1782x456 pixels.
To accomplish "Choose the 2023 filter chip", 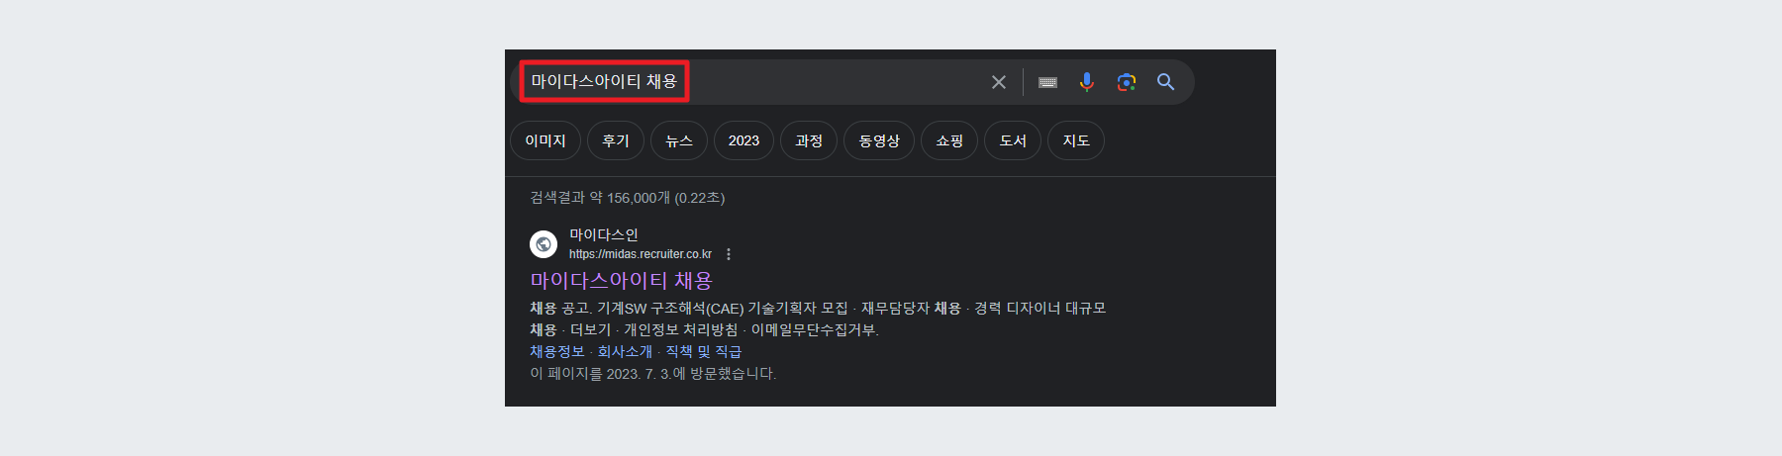I will click(743, 140).
